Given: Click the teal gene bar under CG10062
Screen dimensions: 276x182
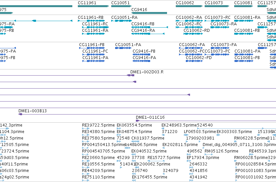Looking at the screenshot, I should (189, 6).
